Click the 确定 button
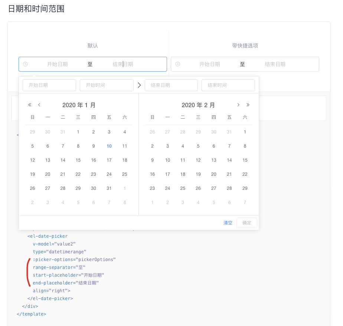This screenshot has height=326, width=343. click(246, 223)
